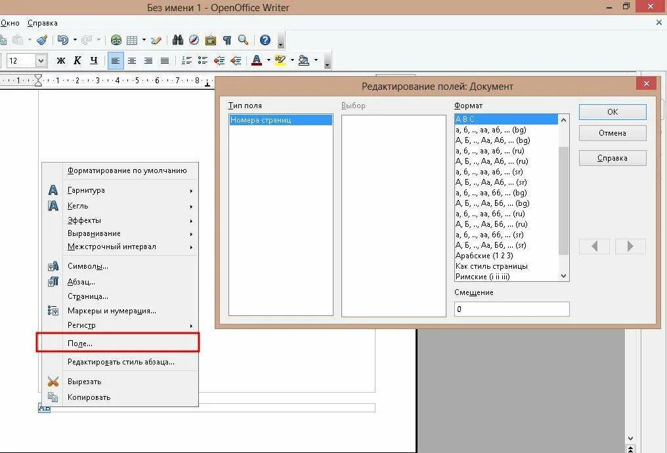Select Поле... in context menu

pyautogui.click(x=120, y=344)
